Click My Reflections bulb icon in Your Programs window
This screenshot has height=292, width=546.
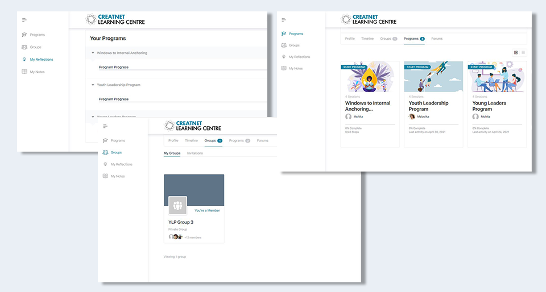(24, 60)
